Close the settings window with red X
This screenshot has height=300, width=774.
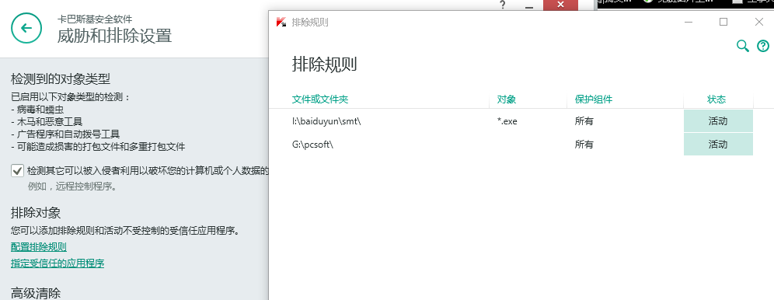(561, 5)
